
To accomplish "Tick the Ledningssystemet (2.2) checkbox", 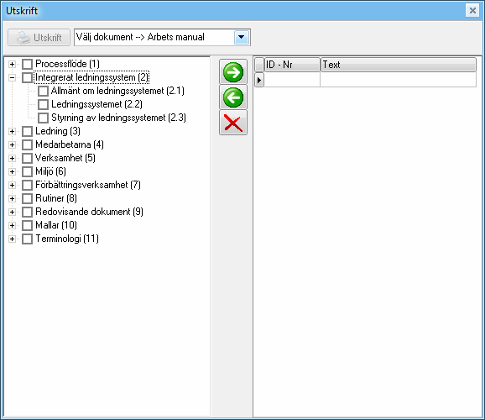I will click(x=43, y=104).
